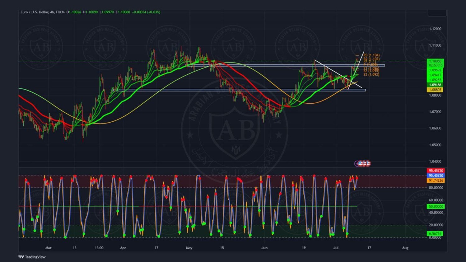Click the 15 date label on time axis

point(222,248)
